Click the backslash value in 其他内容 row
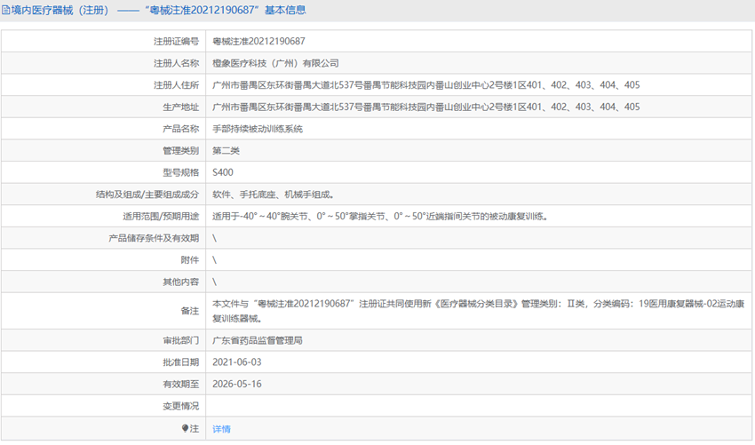755x445 pixels. [214, 282]
